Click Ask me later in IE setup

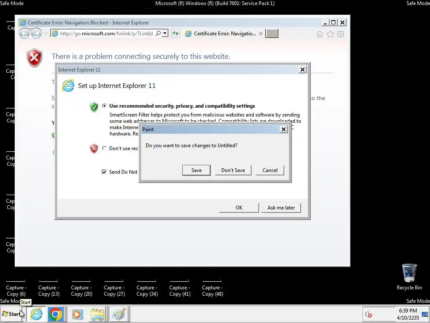click(281, 208)
